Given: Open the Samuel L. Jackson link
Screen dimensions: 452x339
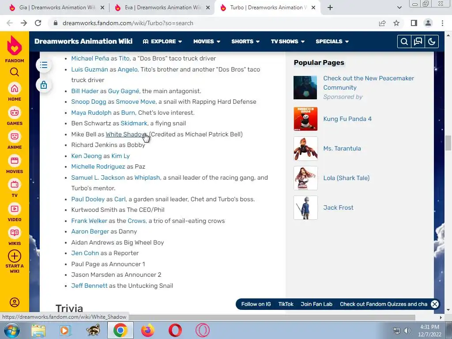Looking at the screenshot, I should coord(98,177).
